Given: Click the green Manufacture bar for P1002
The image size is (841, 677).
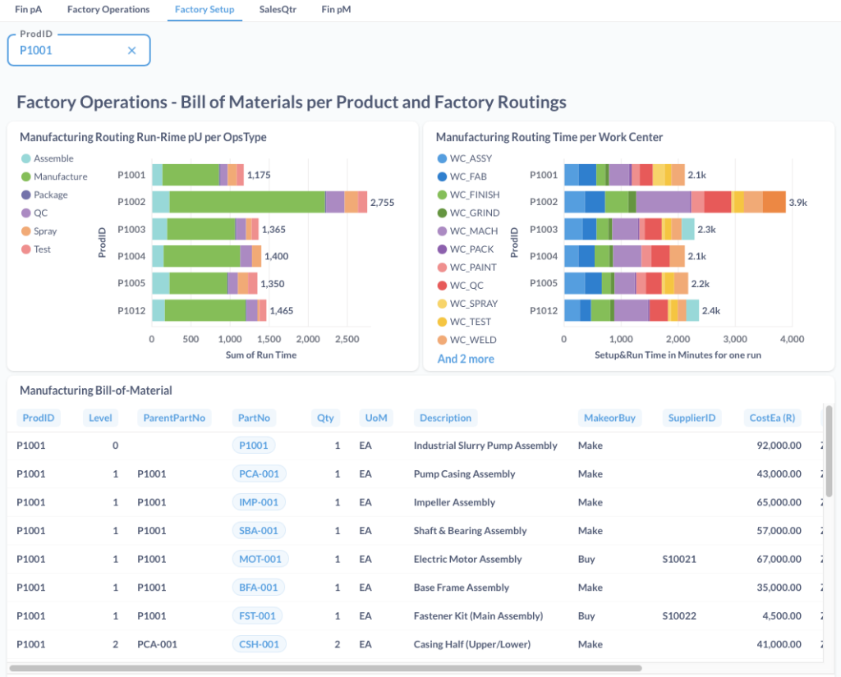Looking at the screenshot, I should (x=246, y=202).
